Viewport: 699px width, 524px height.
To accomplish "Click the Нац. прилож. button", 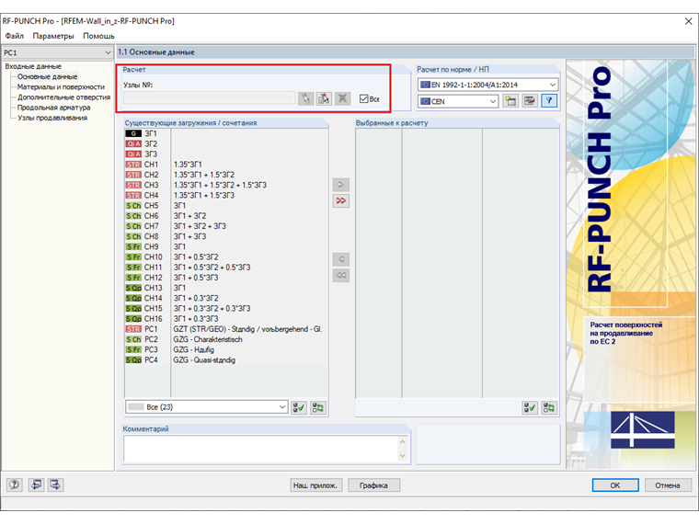I will pyautogui.click(x=315, y=485).
